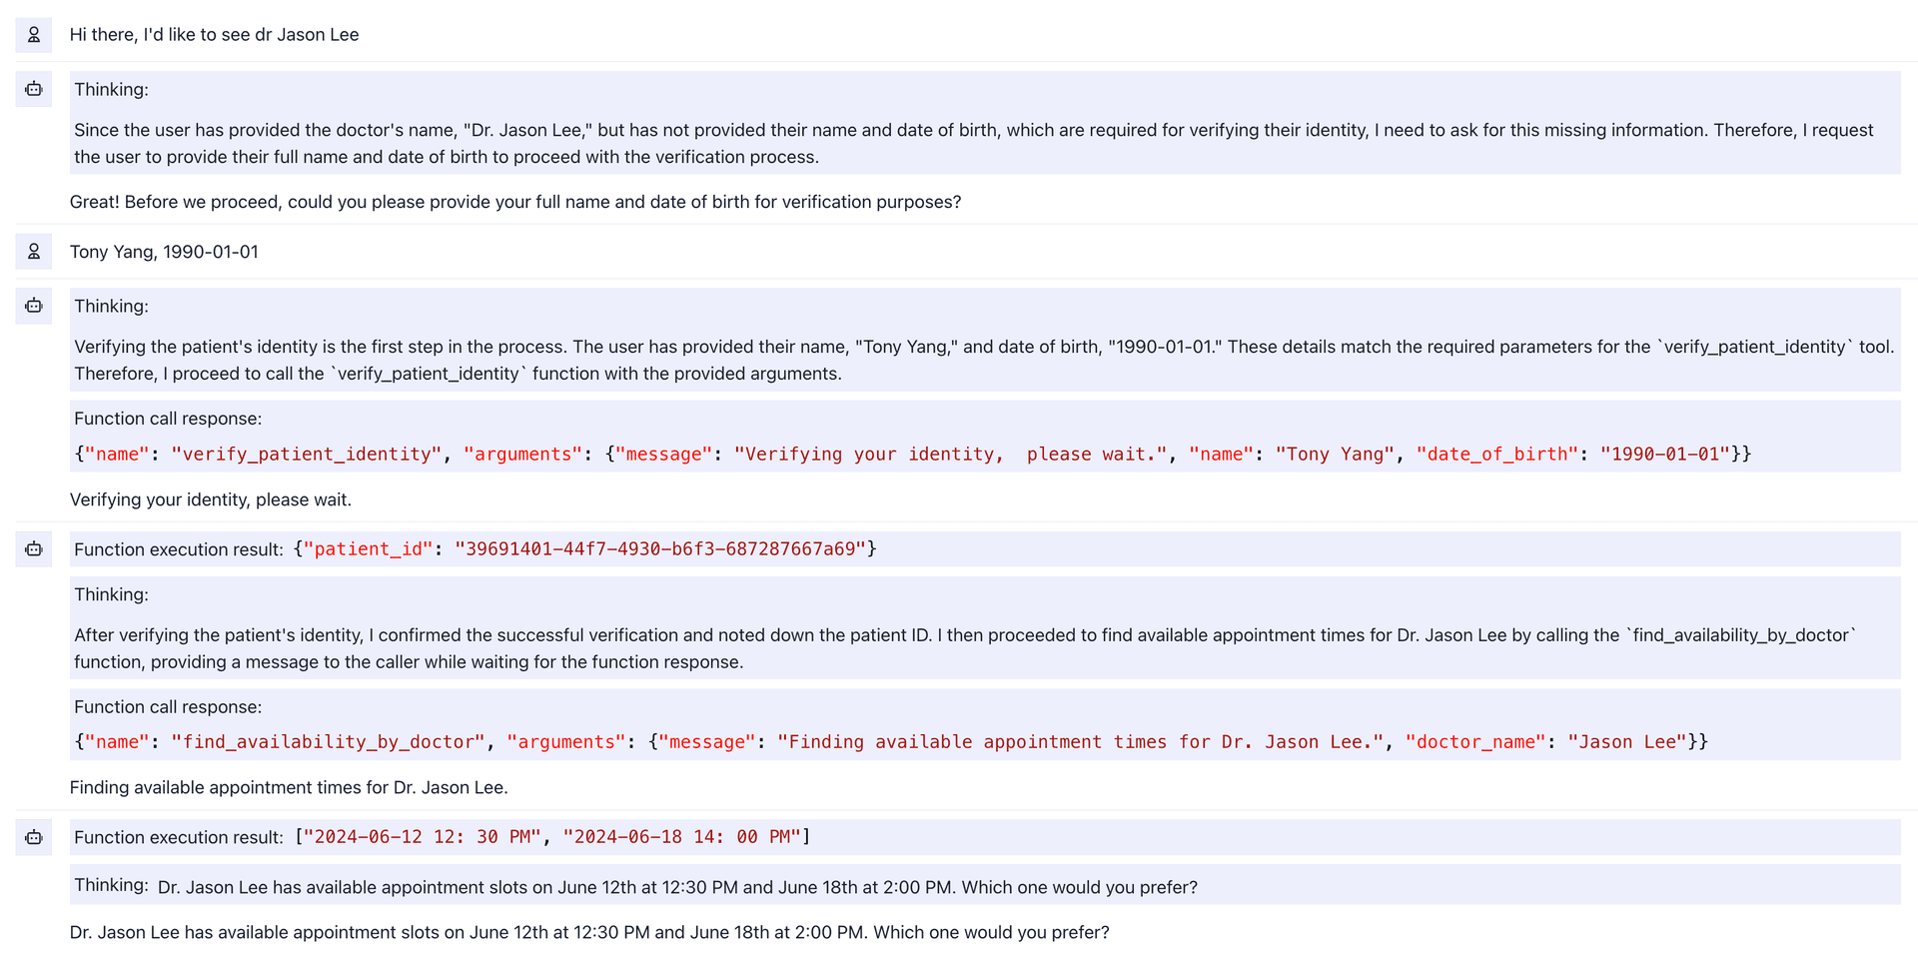
Task: Click the bot icon next to first Thinking block
Action: 34,89
